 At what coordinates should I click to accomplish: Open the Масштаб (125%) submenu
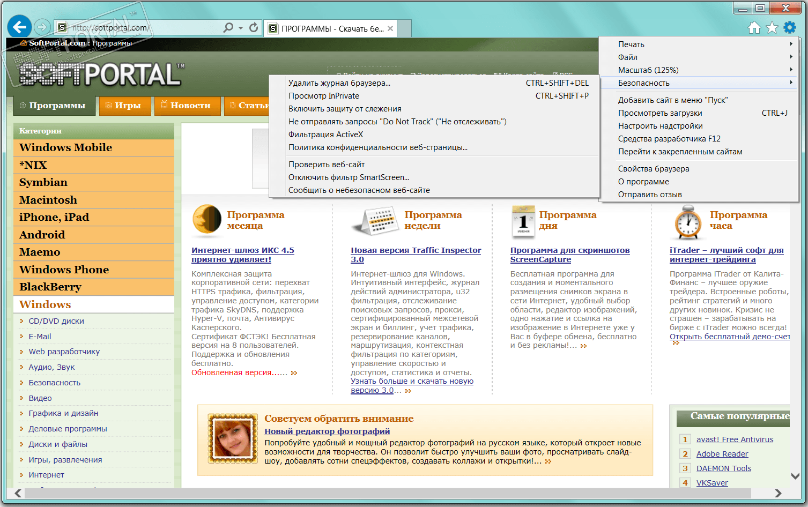(699, 70)
